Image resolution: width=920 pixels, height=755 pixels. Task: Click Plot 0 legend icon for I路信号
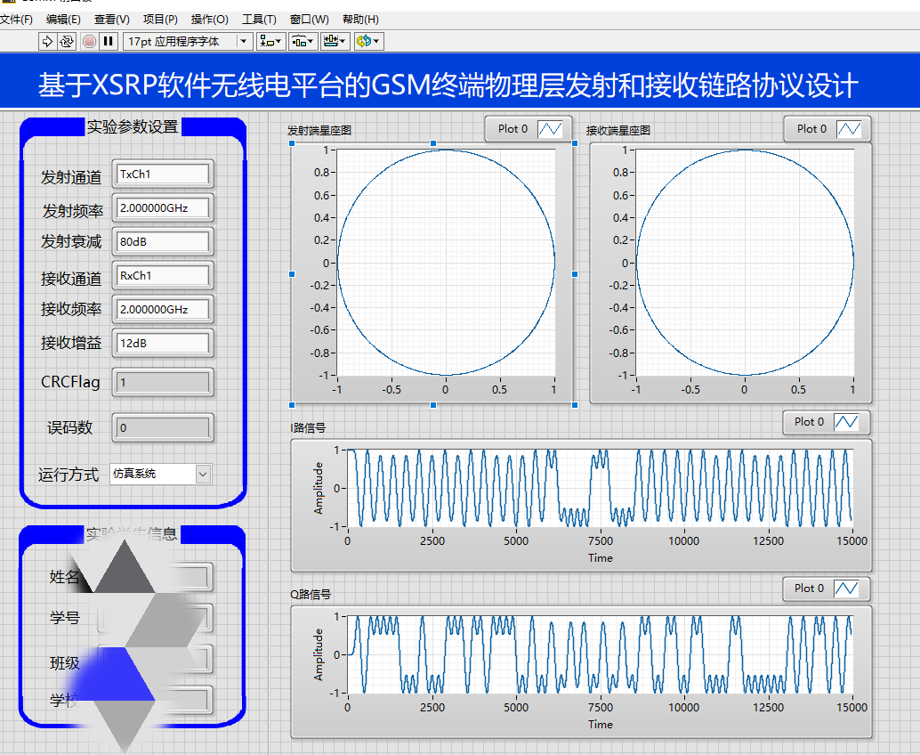(x=846, y=422)
